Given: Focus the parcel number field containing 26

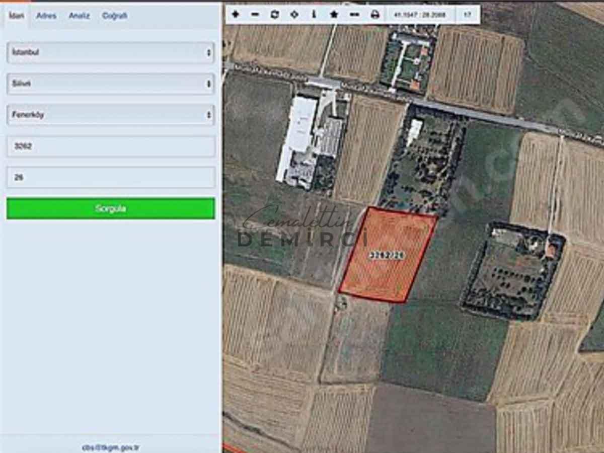Looking at the screenshot, I should coord(111,178).
